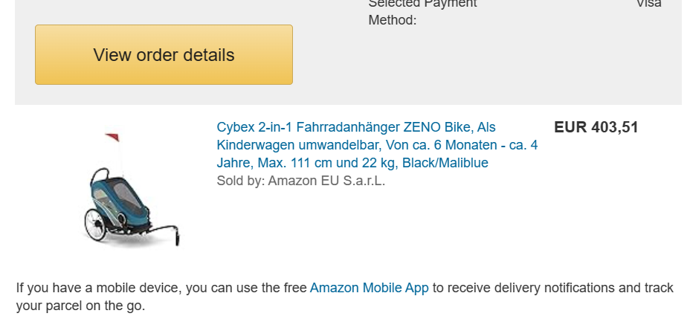Viewport: 690px width, 325px height.
Task: Click the "Sold by:" label
Action: point(240,180)
